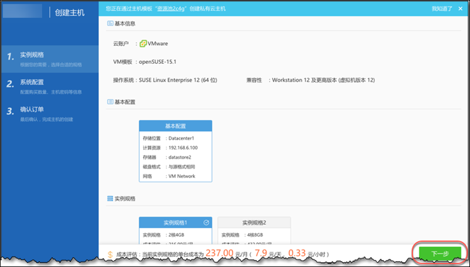The image size is (470, 267).
Task: Click the 配置购买数量、主机密码等信息 subtitle
Action: pyautogui.click(x=51, y=93)
